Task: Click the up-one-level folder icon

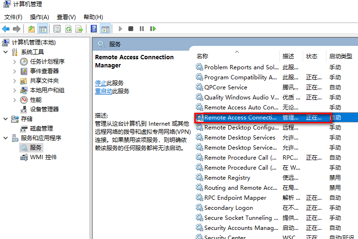Action: [32, 29]
